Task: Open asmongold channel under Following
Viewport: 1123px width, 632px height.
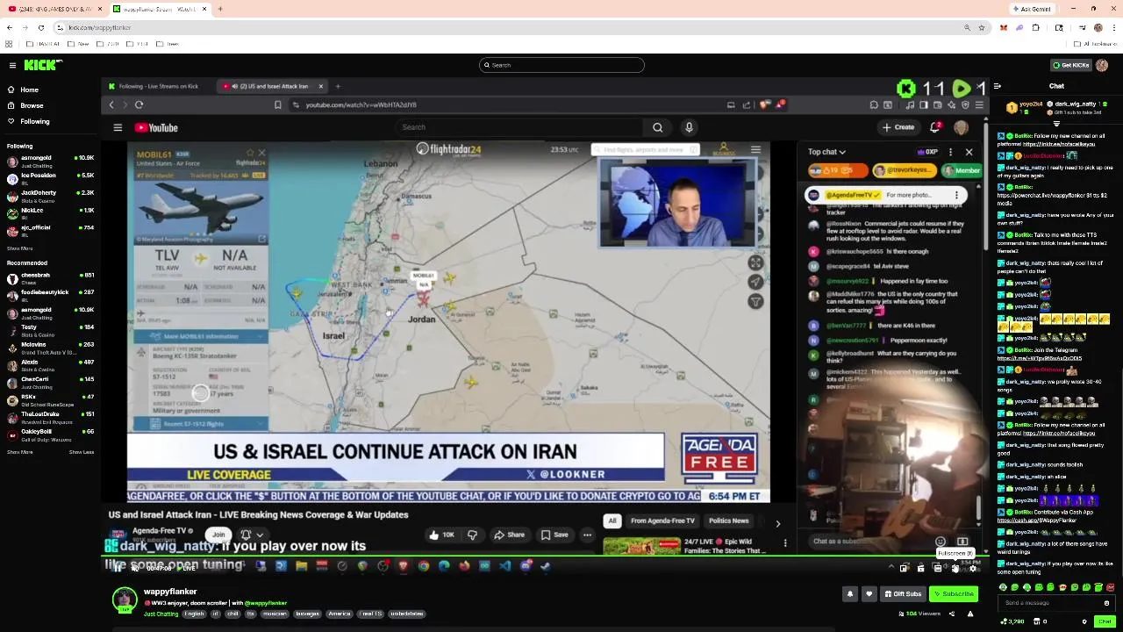Action: coord(48,162)
